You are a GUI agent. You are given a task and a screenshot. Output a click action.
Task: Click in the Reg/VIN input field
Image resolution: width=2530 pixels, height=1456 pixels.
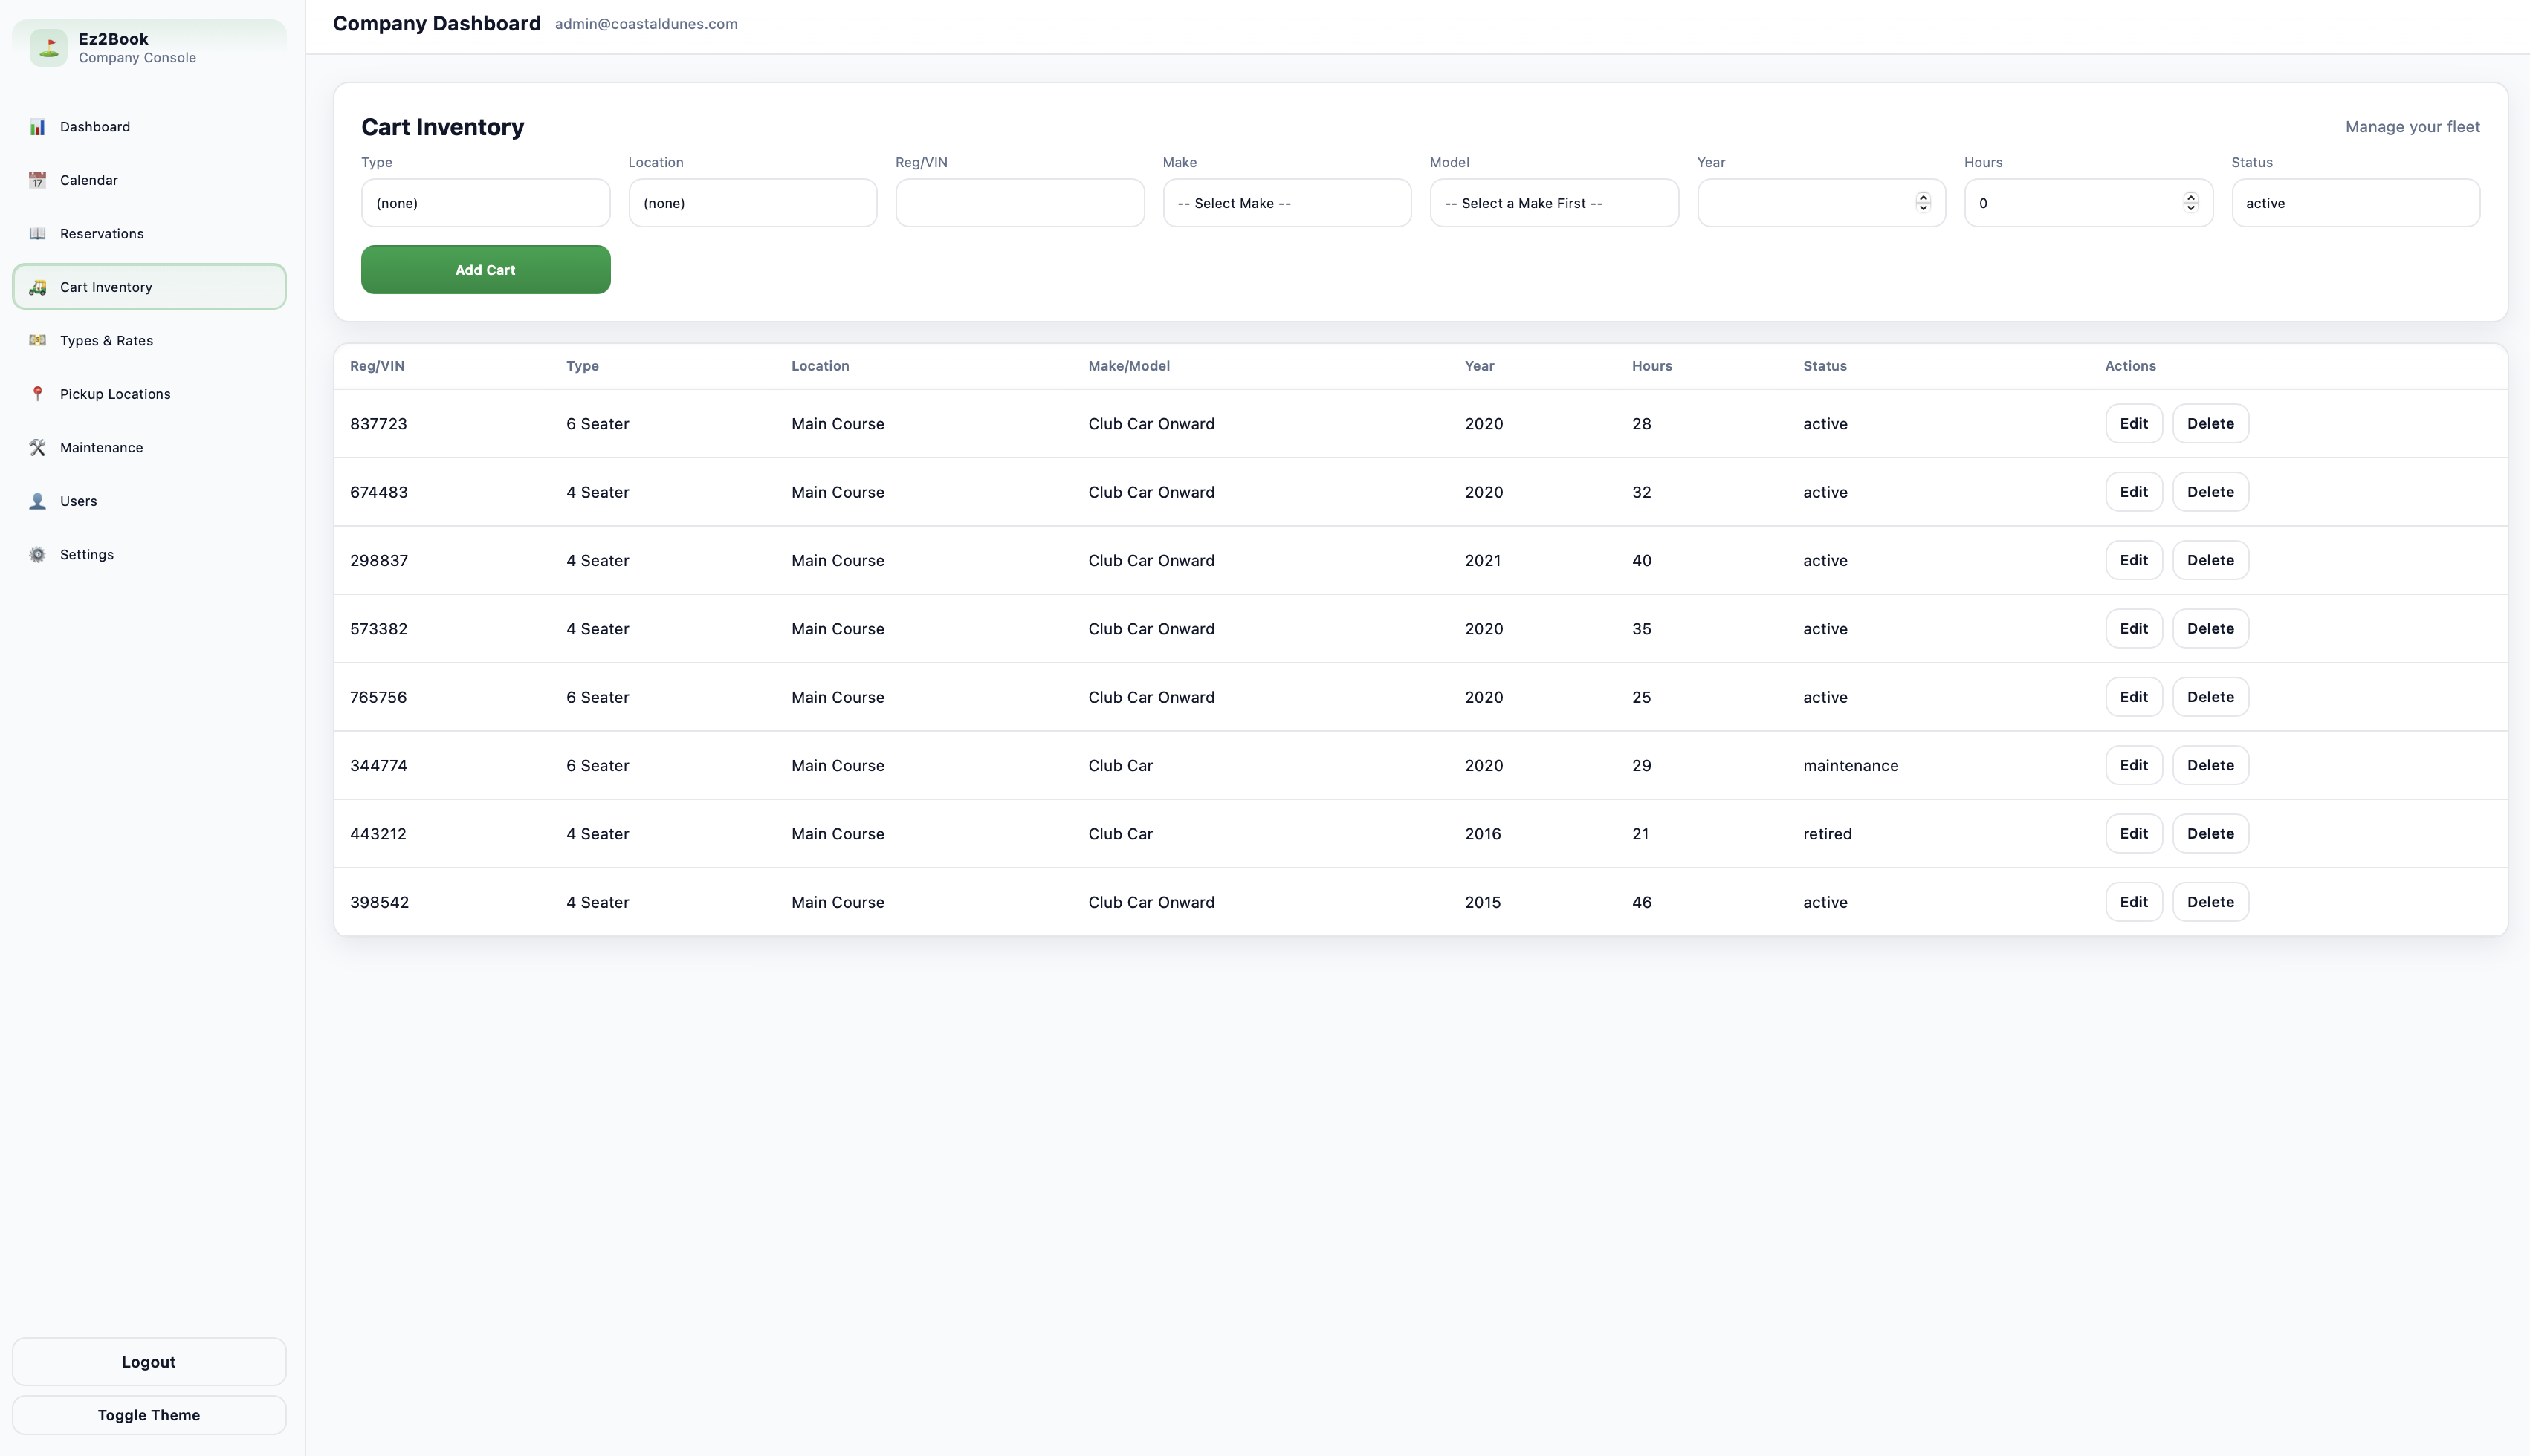tap(1018, 202)
